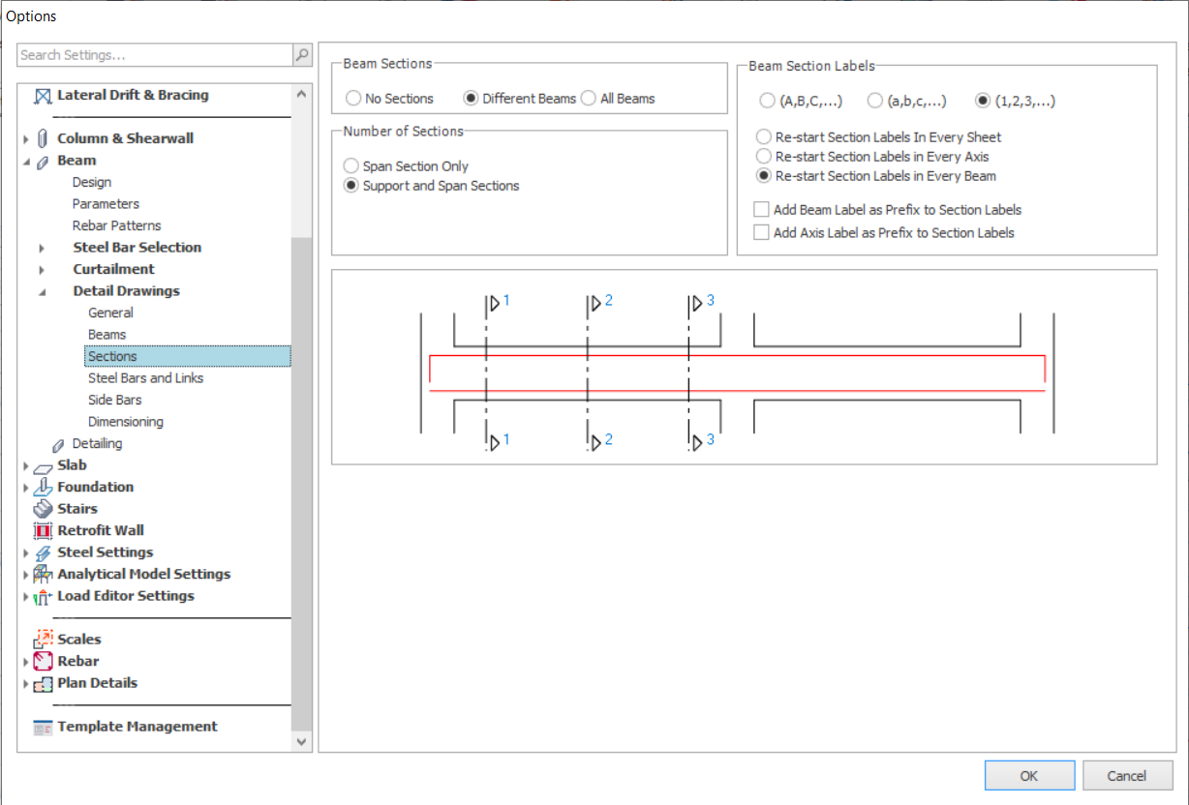Screen dimensions: 1189x805
Task: Open the Side Bars settings page
Action: [x=114, y=401]
